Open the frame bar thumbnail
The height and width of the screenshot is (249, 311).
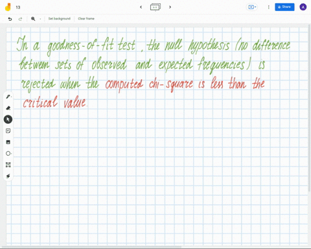pyautogui.click(x=155, y=7)
